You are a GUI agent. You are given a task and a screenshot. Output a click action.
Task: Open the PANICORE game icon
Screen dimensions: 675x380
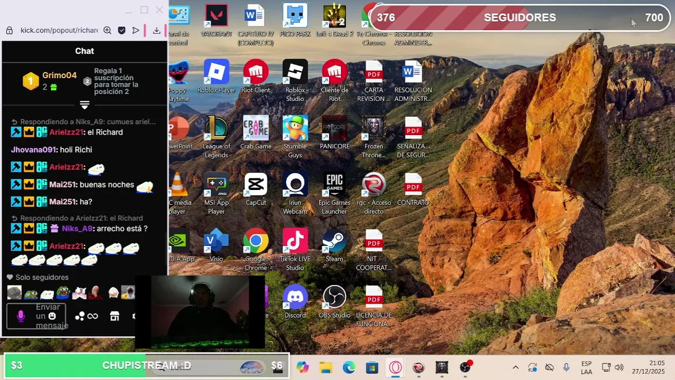click(334, 133)
